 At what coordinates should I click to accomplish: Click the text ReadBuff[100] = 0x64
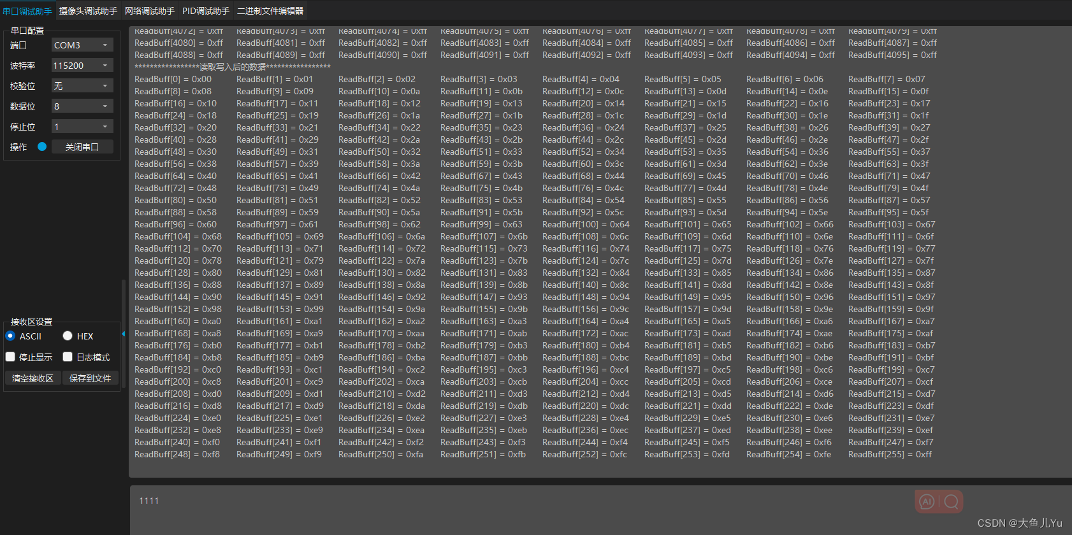(x=586, y=224)
